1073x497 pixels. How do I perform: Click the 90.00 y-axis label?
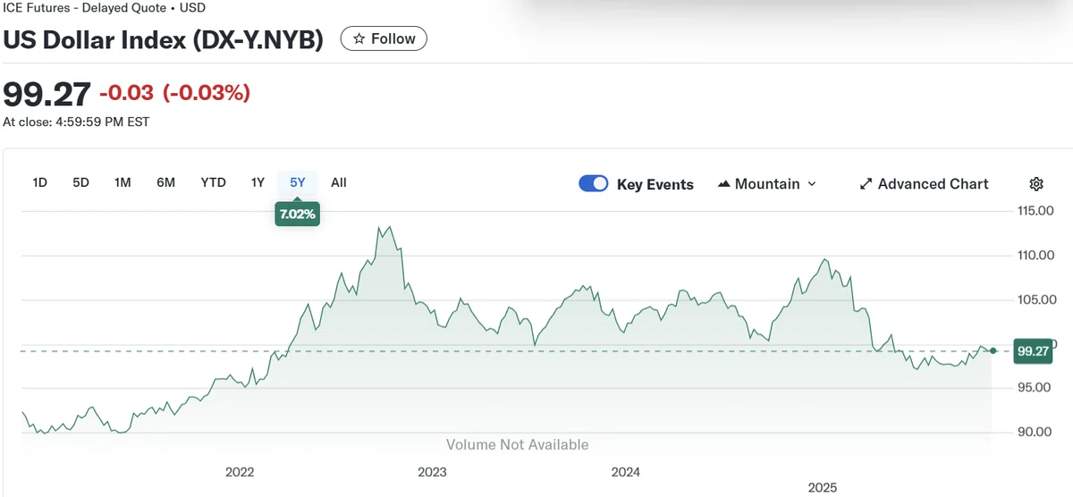1035,432
